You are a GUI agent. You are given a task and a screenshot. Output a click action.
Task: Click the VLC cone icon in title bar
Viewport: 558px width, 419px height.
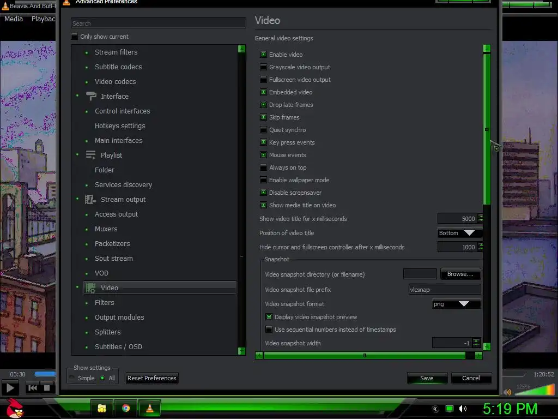coord(66,2)
